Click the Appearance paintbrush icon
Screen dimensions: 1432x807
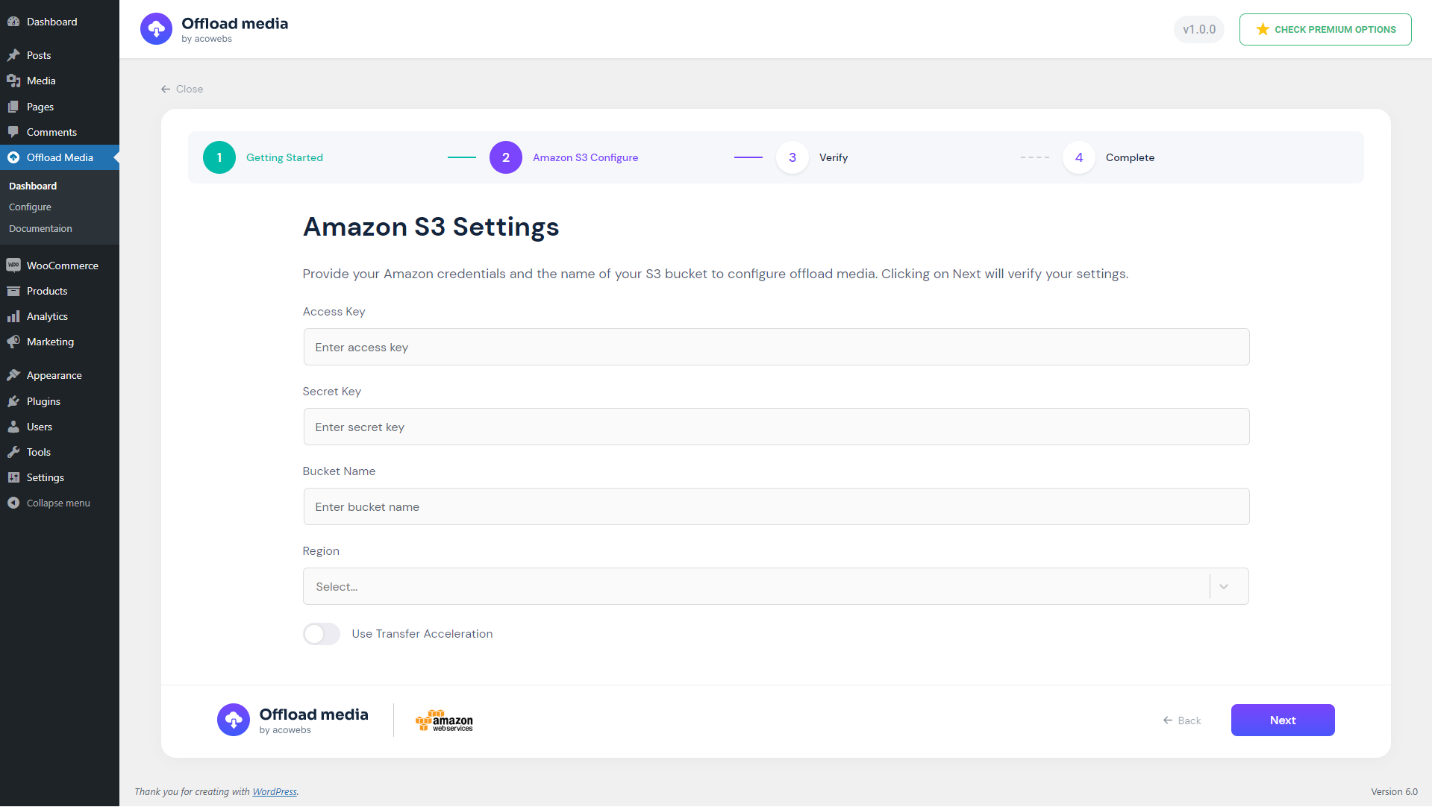tap(13, 375)
